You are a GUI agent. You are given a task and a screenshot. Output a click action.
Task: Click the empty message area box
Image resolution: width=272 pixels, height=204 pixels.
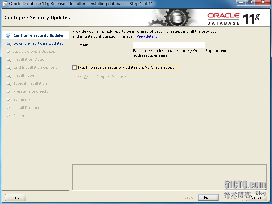[169, 177]
